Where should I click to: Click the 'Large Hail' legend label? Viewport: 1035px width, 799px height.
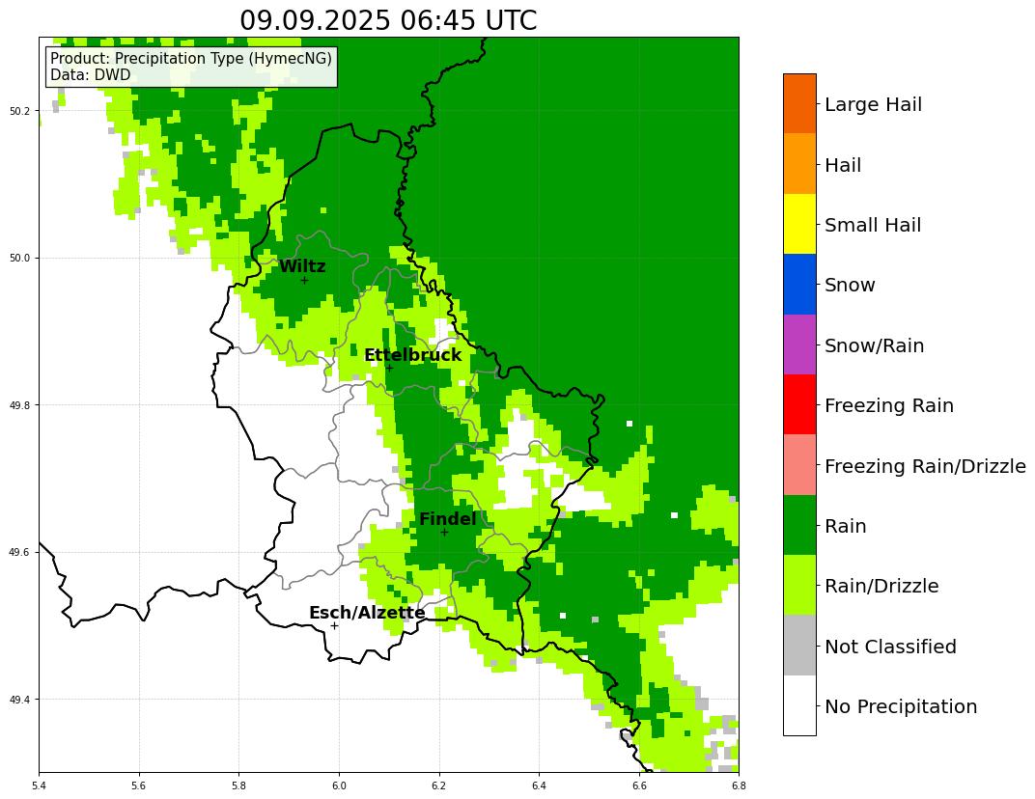point(873,104)
